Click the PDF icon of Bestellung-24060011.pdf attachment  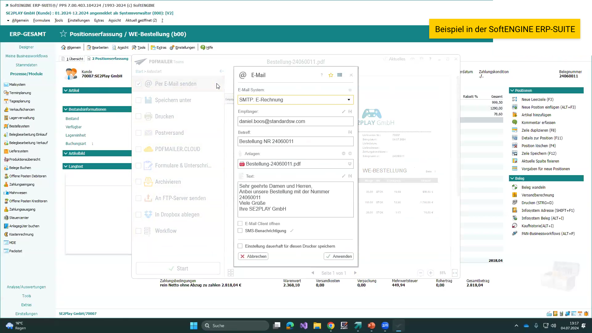coord(242,164)
